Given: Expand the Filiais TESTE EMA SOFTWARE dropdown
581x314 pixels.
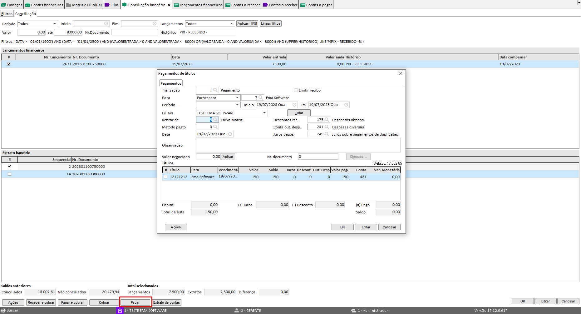Looking at the screenshot, I should (264, 113).
